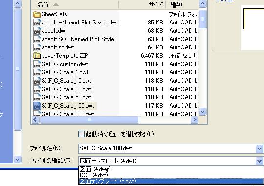Image resolution: width=264 pixels, height=186 pixels.
Task: Open the ファイル名 dropdown arrow
Action: 259,149
